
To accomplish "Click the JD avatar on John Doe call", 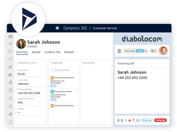I will (52, 91).
